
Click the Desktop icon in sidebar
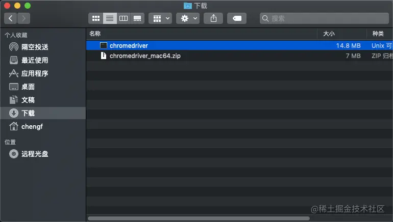tap(14, 87)
